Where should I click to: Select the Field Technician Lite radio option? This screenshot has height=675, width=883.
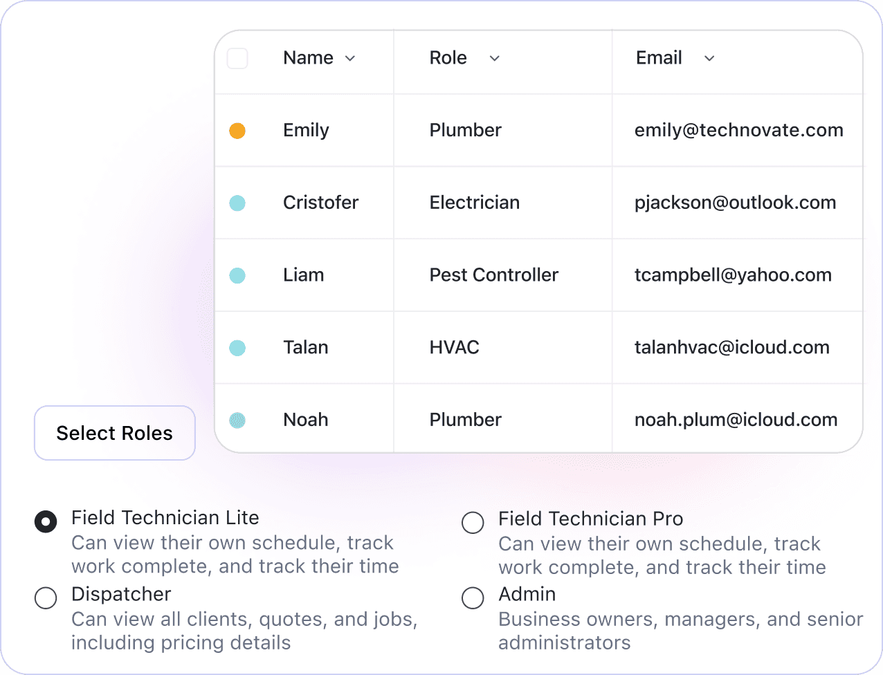tap(46, 521)
